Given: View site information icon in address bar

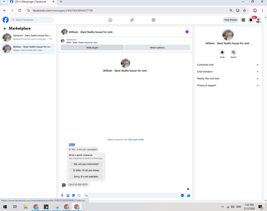Looking at the screenshot, I should pyautogui.click(x=28, y=11).
